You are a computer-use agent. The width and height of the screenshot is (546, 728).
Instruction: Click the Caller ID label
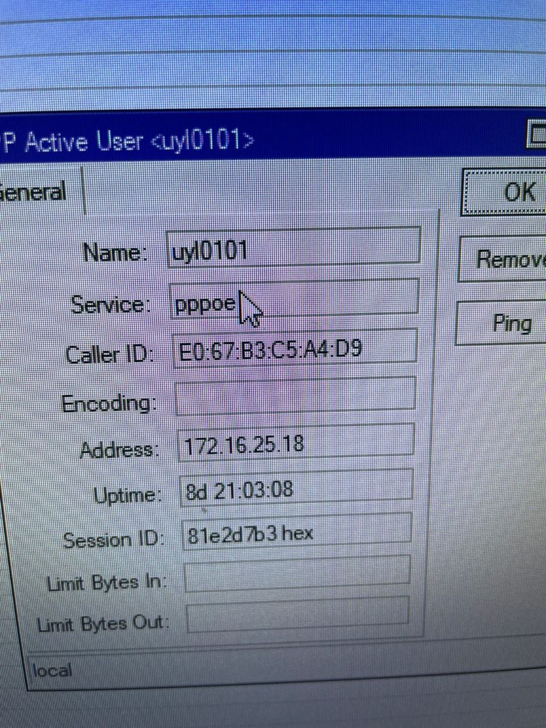(x=109, y=354)
